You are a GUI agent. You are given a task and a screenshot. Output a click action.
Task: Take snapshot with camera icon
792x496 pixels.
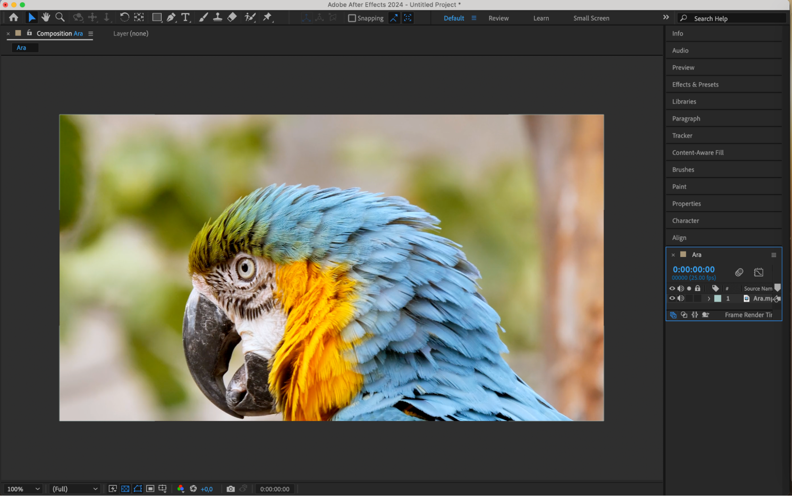click(x=231, y=489)
